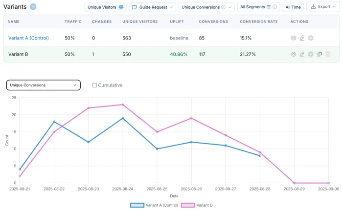
Task: Click Variant A point on 2025-08-22
Action: tap(54, 122)
